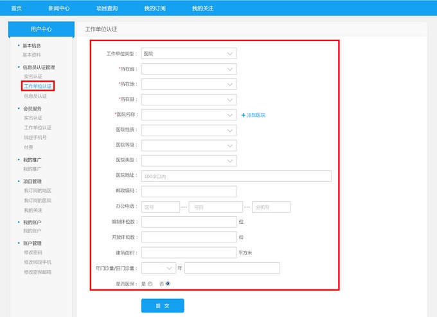Image resolution: width=437 pixels, height=317 pixels.
Task: Expand the 所在省 dropdown
Action: click(x=188, y=69)
